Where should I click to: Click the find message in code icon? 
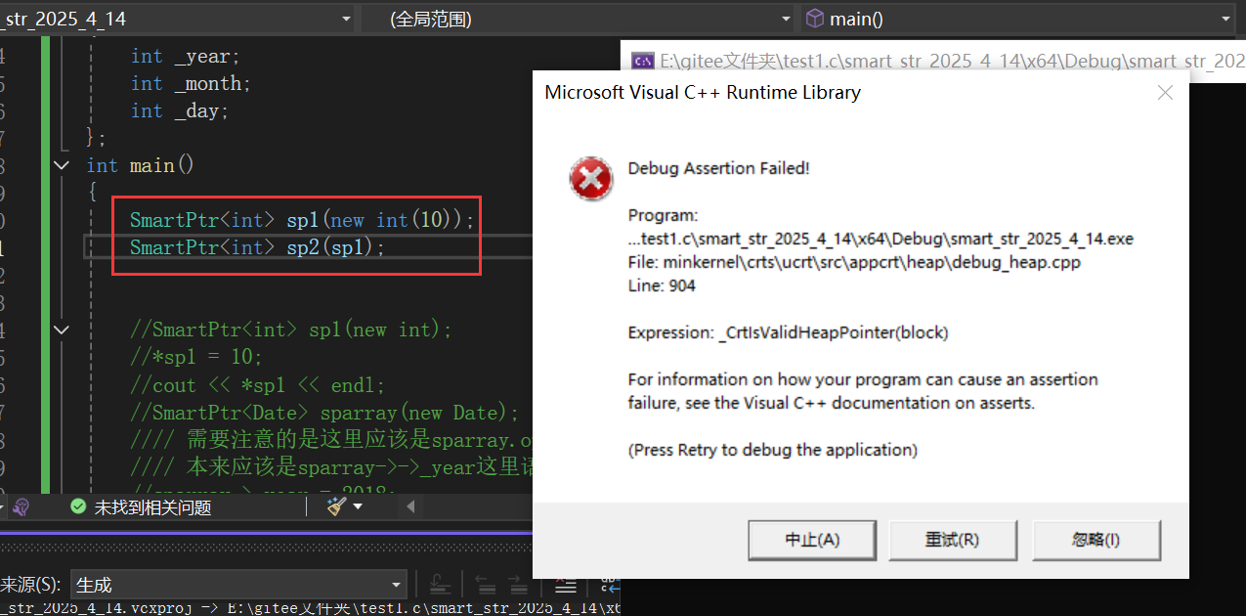click(x=440, y=585)
